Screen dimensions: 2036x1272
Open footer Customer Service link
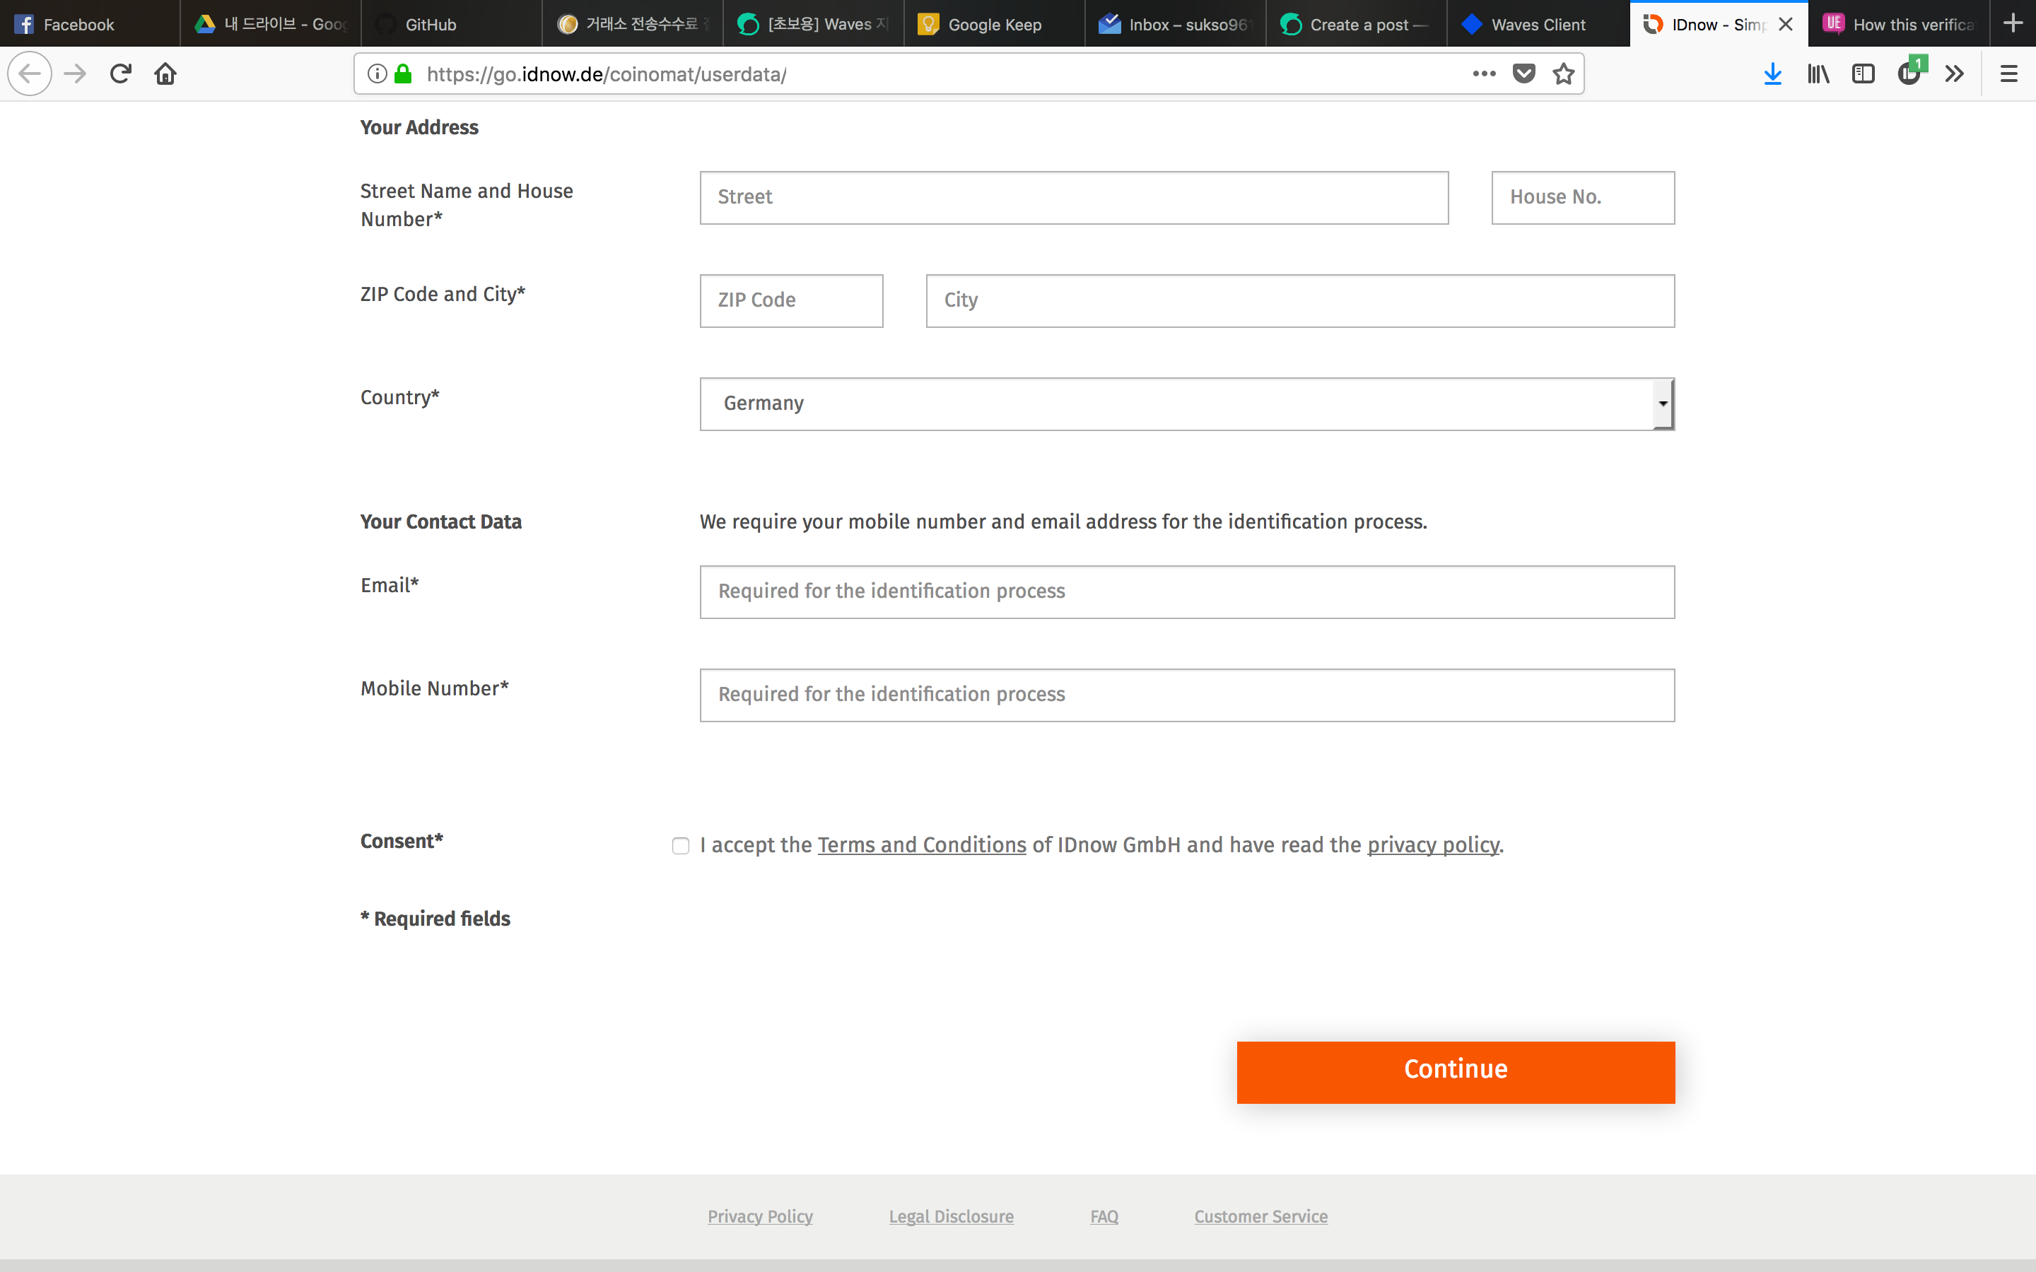[1260, 1216]
